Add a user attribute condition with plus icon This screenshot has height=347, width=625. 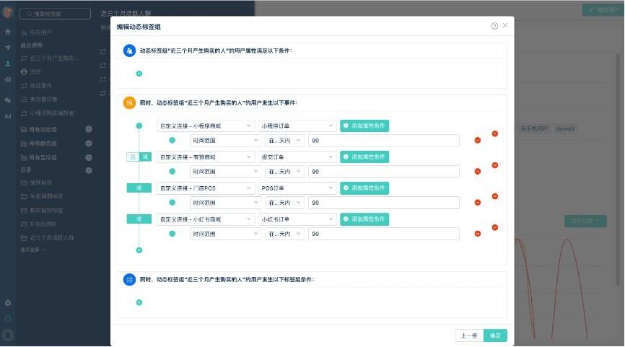[x=139, y=74]
